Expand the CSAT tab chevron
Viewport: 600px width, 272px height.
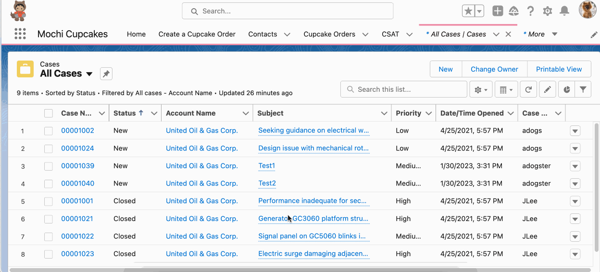410,35
